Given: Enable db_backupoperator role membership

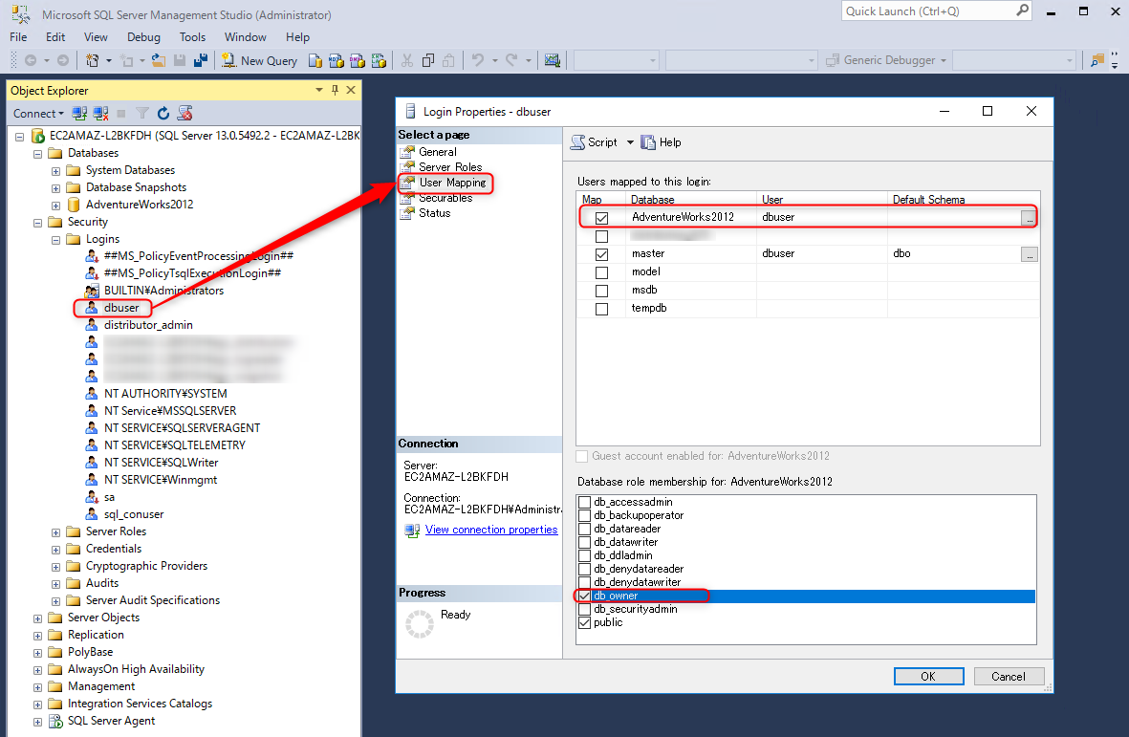Looking at the screenshot, I should tap(585, 515).
